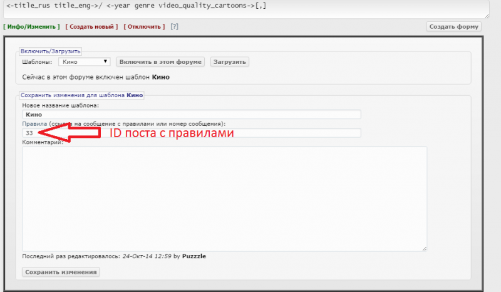Click the Создать новый link
This screenshot has width=501, height=292.
[91, 26]
